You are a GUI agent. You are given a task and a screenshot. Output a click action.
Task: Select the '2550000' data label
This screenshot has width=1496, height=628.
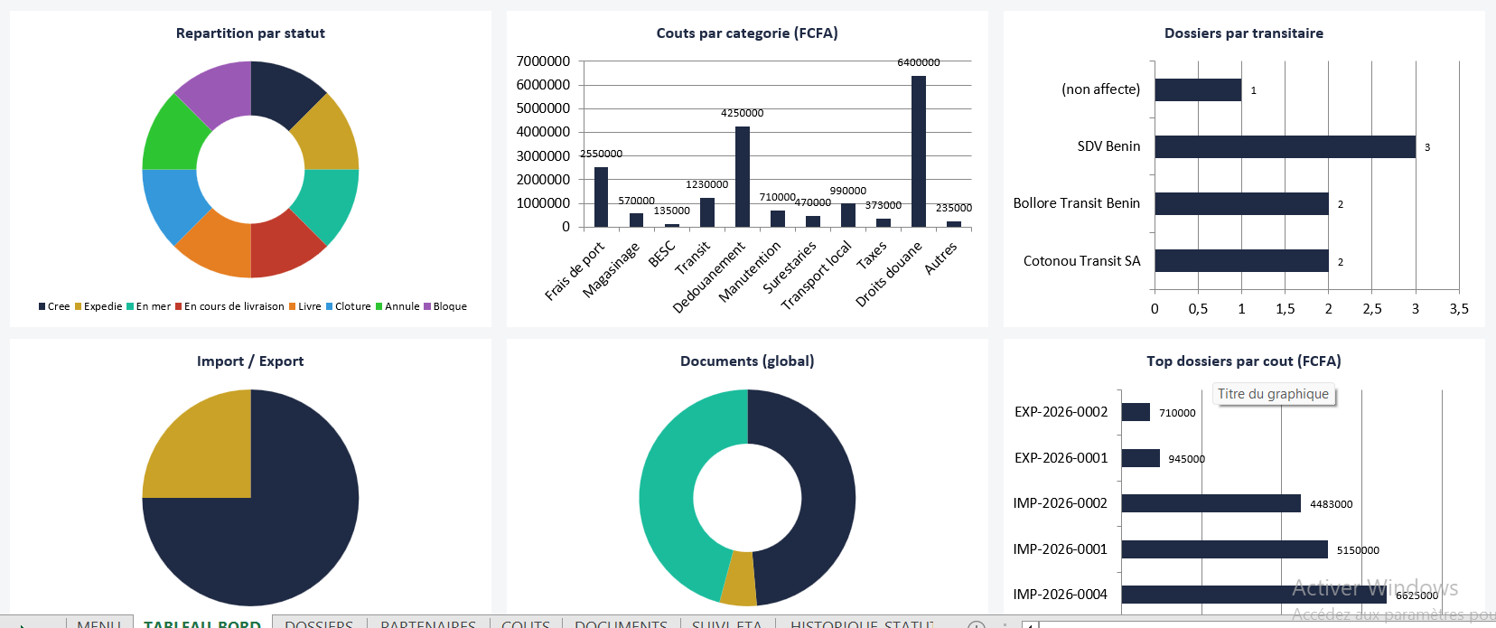(x=602, y=154)
